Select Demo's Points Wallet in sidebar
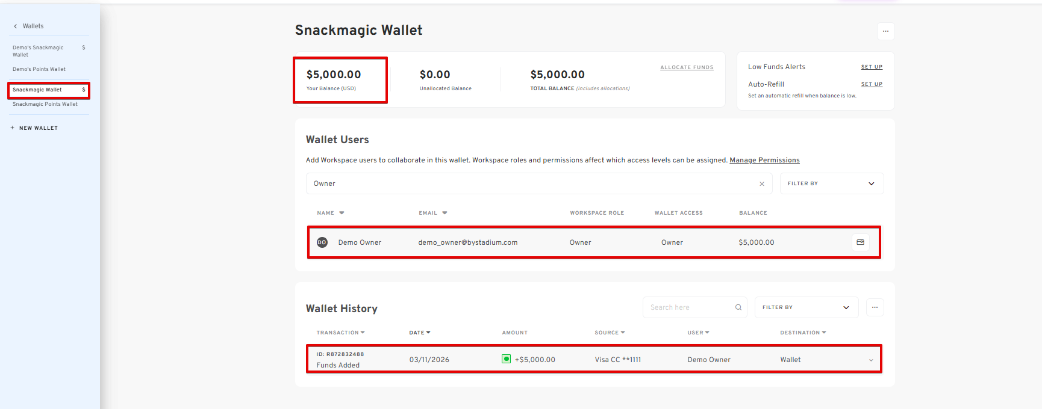The width and height of the screenshot is (1042, 409). [39, 69]
